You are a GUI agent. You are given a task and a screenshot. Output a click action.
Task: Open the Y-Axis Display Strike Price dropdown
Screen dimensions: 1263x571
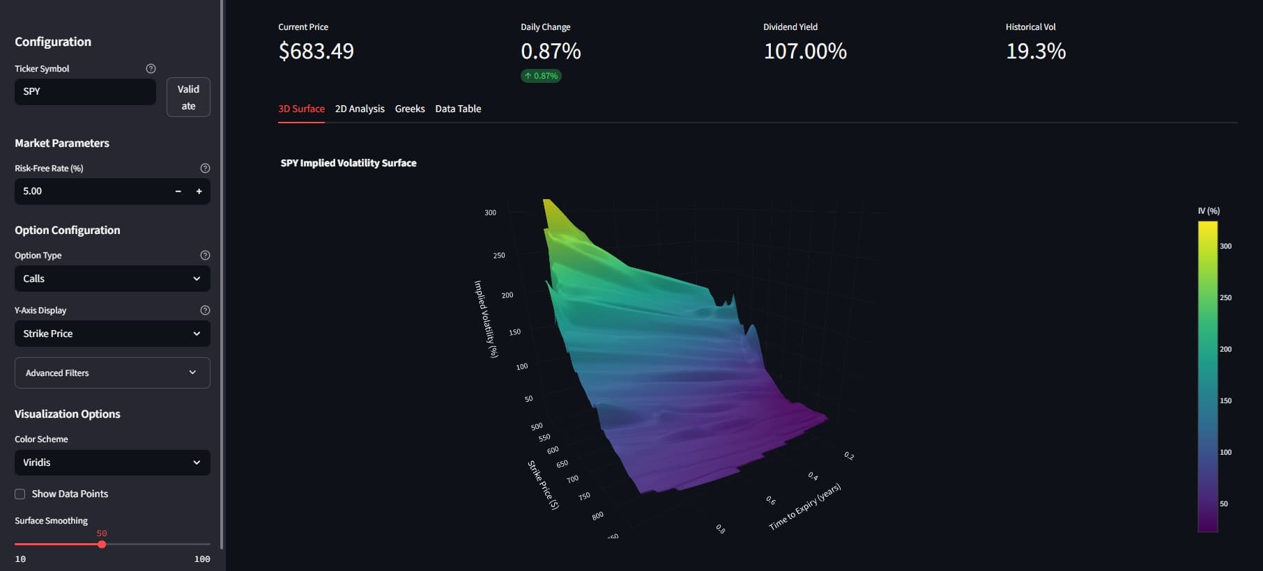(112, 334)
